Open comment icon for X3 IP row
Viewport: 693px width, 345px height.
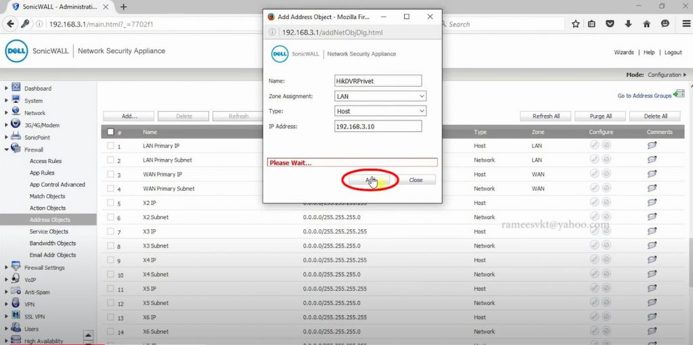tap(652, 231)
